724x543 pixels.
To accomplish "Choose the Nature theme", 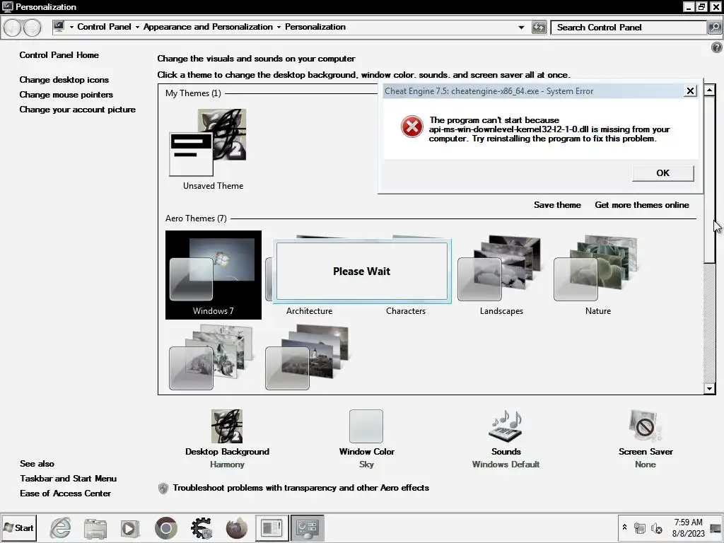I will click(597, 275).
